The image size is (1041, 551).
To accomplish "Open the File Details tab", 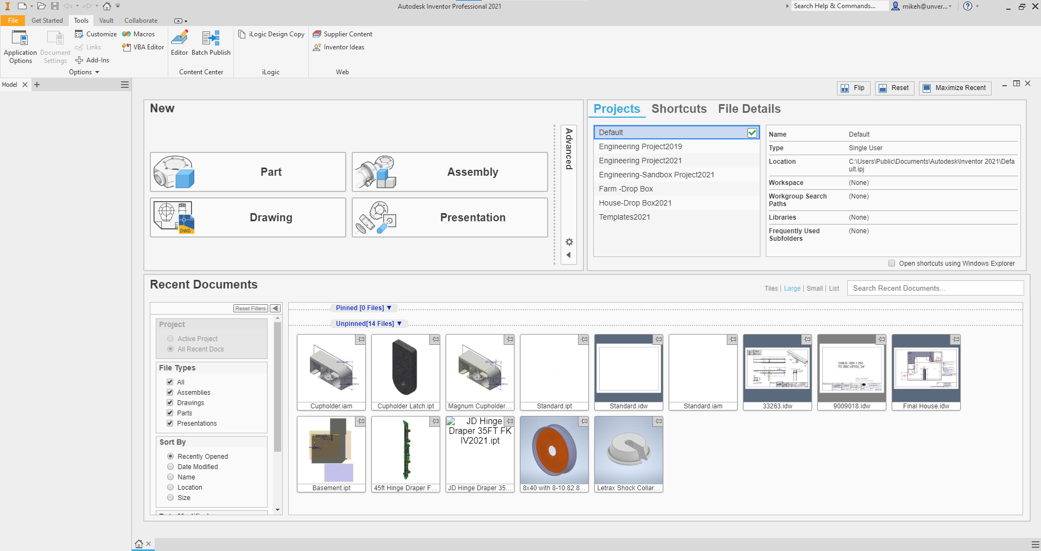I will [748, 108].
